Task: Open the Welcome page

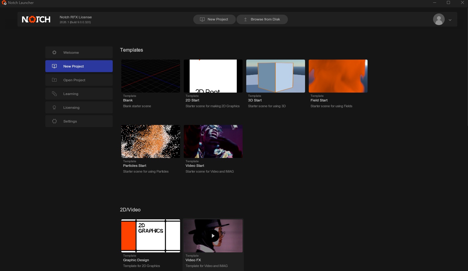Action: pos(79,53)
